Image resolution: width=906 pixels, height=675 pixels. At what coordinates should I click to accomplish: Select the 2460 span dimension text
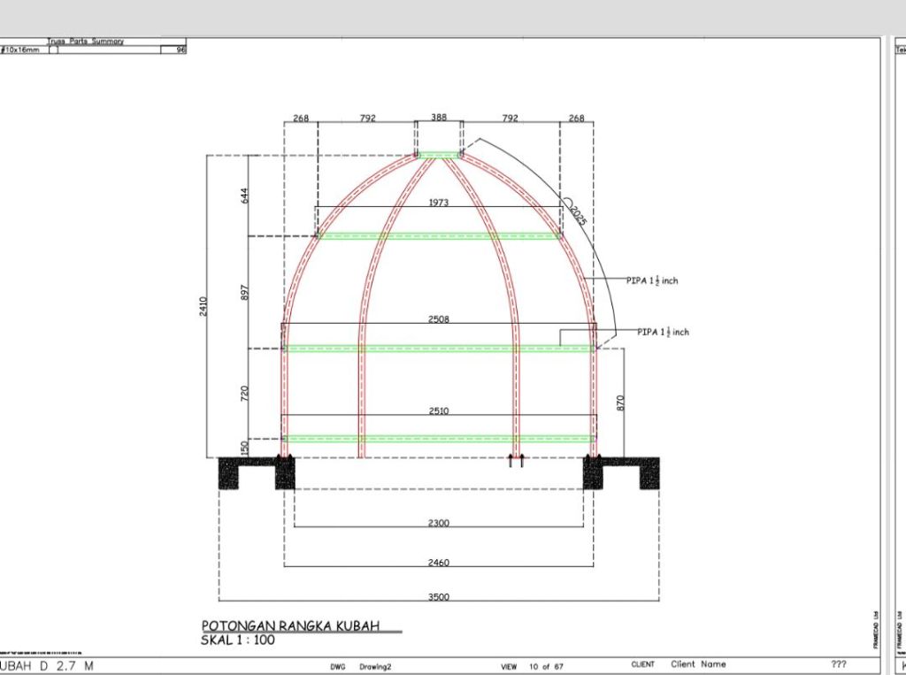[x=439, y=562]
